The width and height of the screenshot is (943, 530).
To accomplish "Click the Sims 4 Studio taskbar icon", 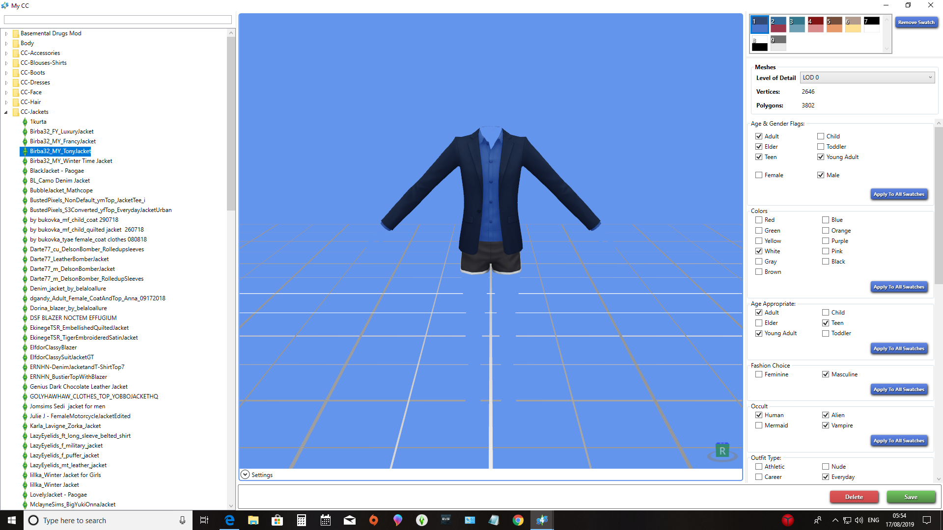I will tap(542, 520).
